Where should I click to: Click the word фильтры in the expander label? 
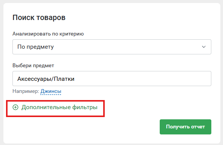85,107
